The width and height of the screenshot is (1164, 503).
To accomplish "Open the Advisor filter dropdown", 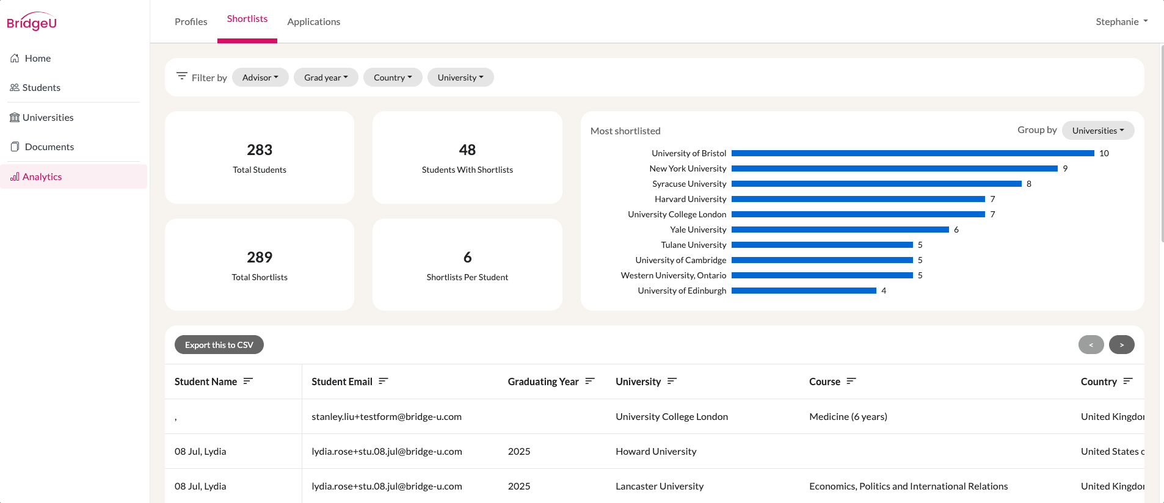I will 260,78.
